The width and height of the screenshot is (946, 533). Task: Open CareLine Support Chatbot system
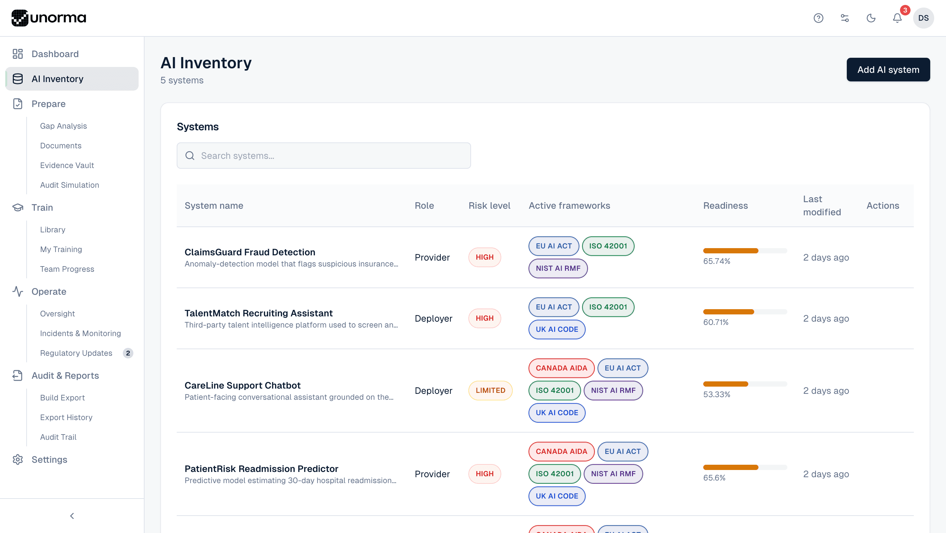[x=242, y=386]
